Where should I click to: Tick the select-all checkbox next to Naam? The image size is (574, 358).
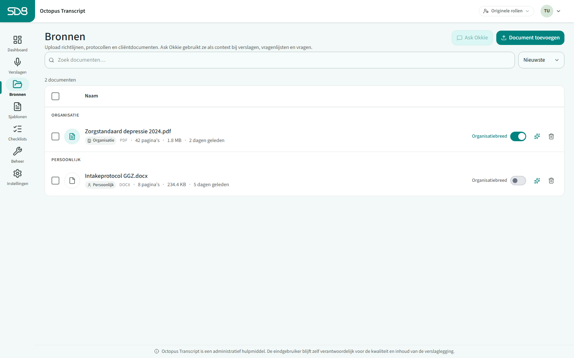[55, 96]
